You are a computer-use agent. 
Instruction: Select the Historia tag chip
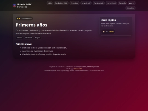click(x=19, y=38)
